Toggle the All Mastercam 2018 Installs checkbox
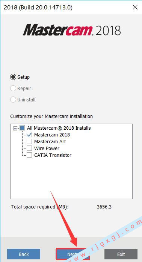 tap(22, 128)
